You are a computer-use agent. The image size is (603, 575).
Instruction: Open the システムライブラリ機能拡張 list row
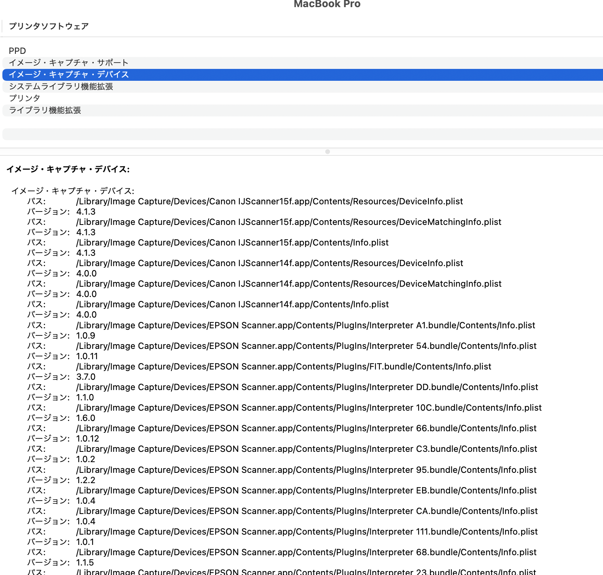click(303, 87)
